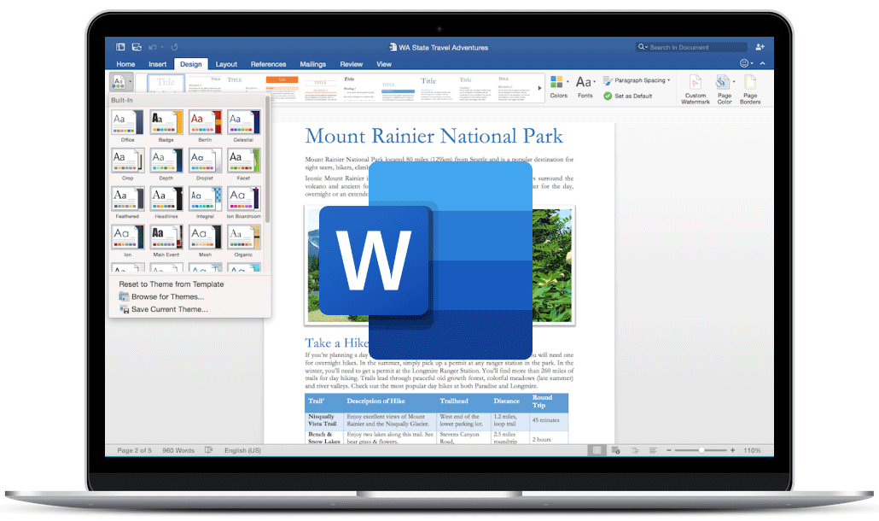Click the Undo arrow icon
The width and height of the screenshot is (879, 521).
pos(153,47)
